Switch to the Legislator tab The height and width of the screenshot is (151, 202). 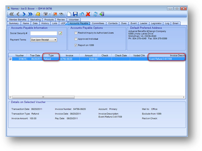click(156, 23)
